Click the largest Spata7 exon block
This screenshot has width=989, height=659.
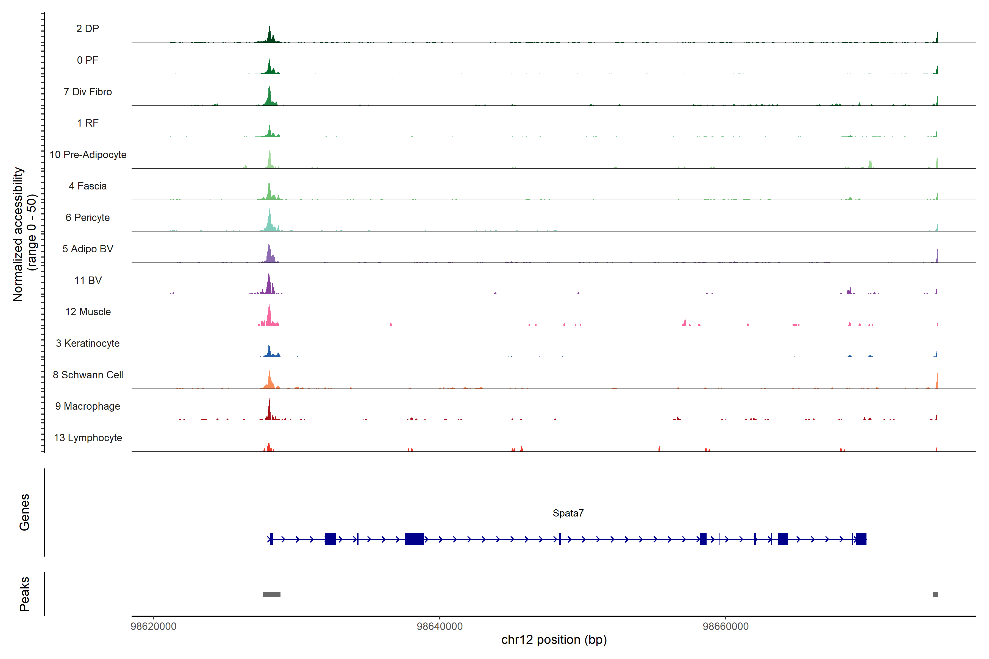(414, 539)
